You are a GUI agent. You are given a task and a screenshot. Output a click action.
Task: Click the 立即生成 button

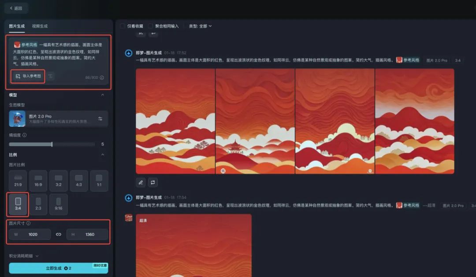pyautogui.click(x=58, y=268)
